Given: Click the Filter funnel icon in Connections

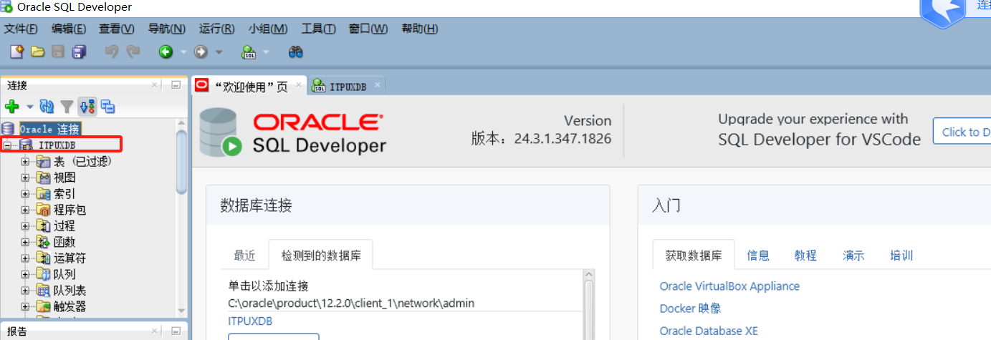Looking at the screenshot, I should (67, 107).
